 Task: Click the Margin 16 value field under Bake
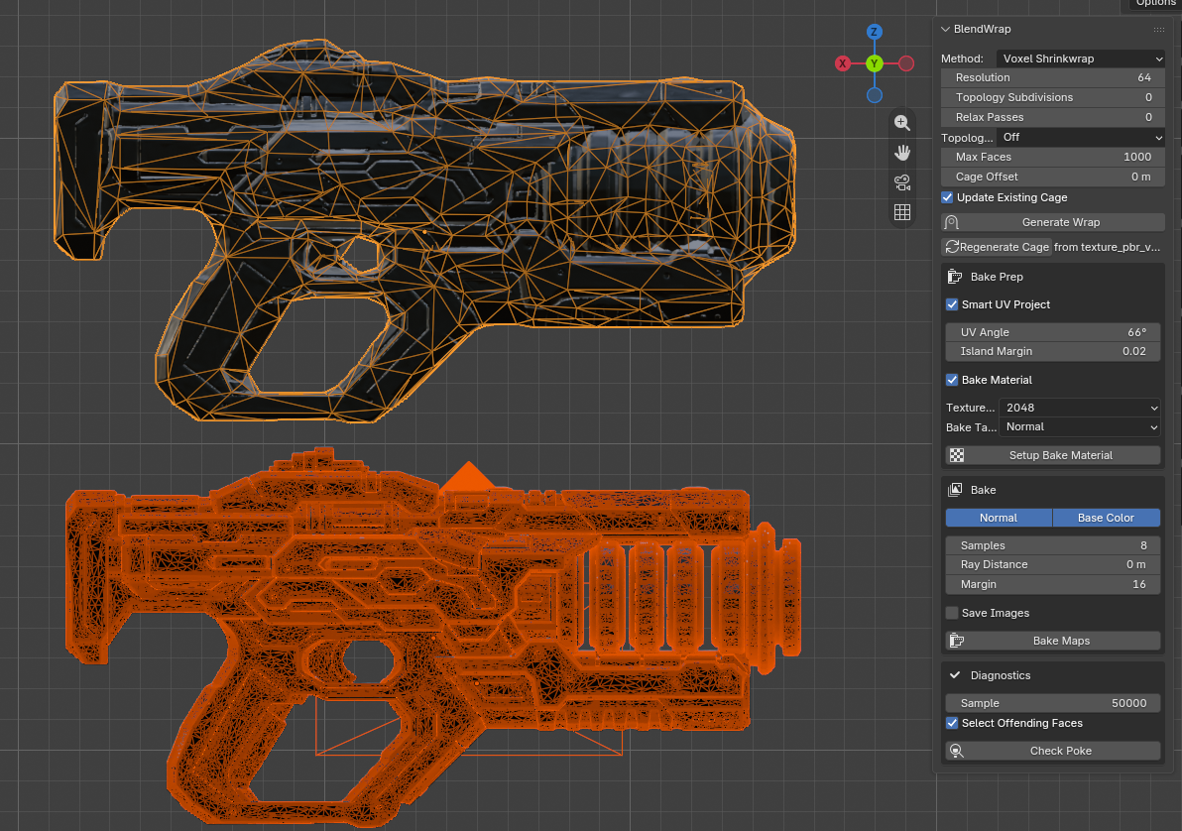coord(1053,584)
